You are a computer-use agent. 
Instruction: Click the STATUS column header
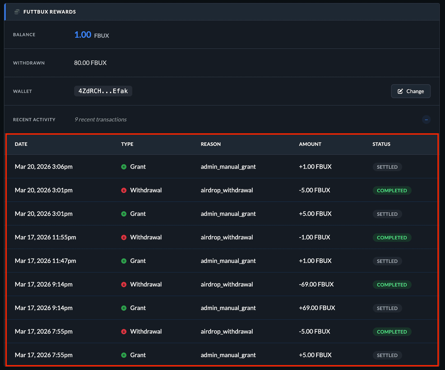point(381,144)
